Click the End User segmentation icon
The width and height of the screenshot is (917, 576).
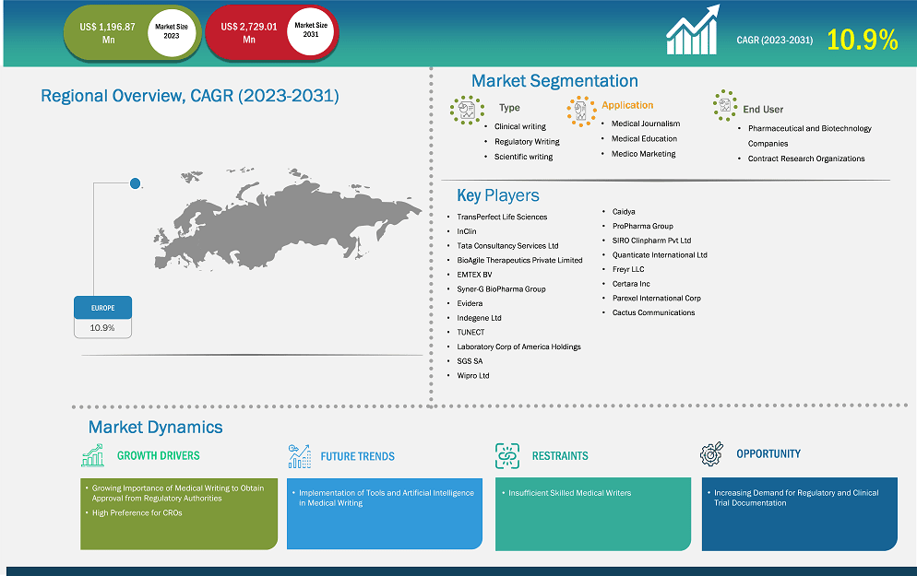coord(724,106)
